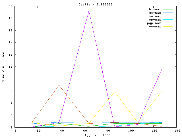Image resolution: width=182 pixels, height=137 pixels.
Task: Click the x-axis tick label 60
Action: pyautogui.click(x=85, y=130)
